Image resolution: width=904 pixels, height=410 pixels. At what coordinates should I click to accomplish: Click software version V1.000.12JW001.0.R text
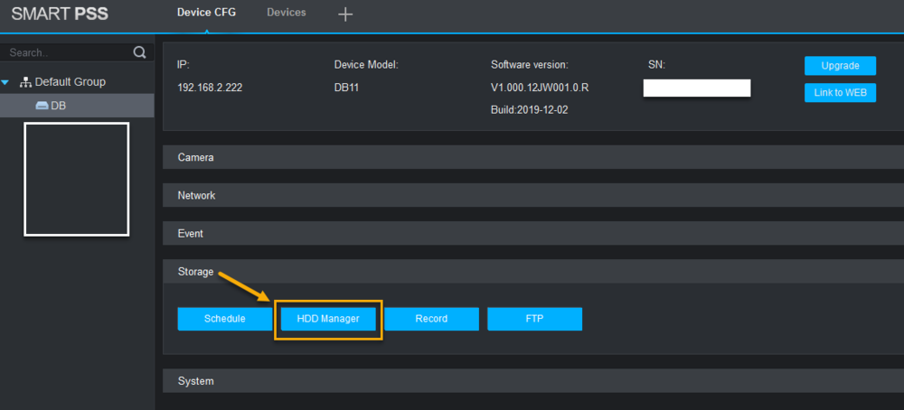click(x=540, y=89)
